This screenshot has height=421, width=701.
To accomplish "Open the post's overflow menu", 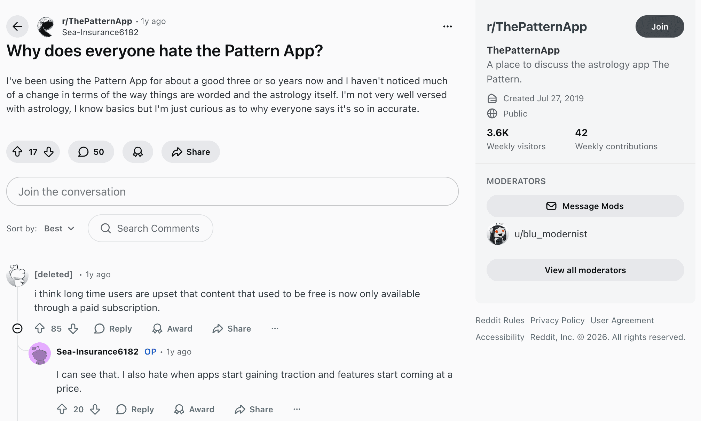I will coord(448,26).
